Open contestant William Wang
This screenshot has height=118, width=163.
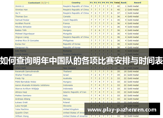click(22, 116)
